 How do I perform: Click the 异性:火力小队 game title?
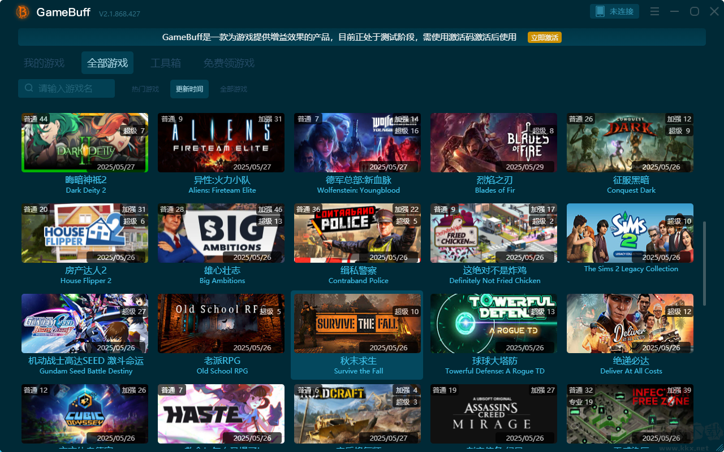(x=222, y=180)
